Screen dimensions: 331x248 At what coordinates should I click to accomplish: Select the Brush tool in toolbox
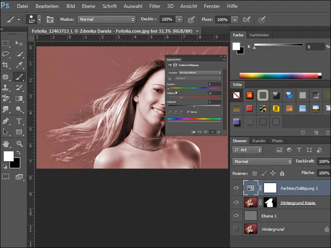19,77
